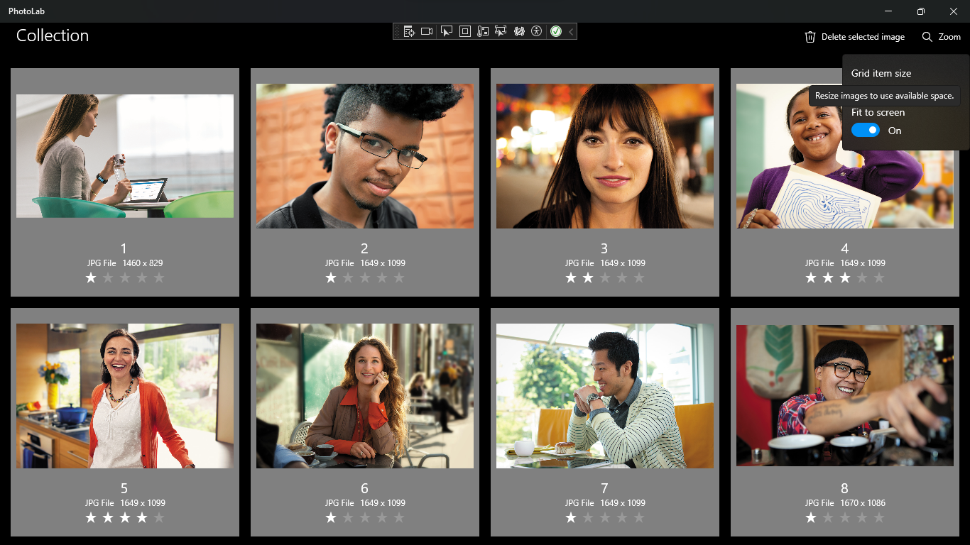This screenshot has width=970, height=545.
Task: Click 'JPG File' label under image 6
Action: pyautogui.click(x=340, y=503)
